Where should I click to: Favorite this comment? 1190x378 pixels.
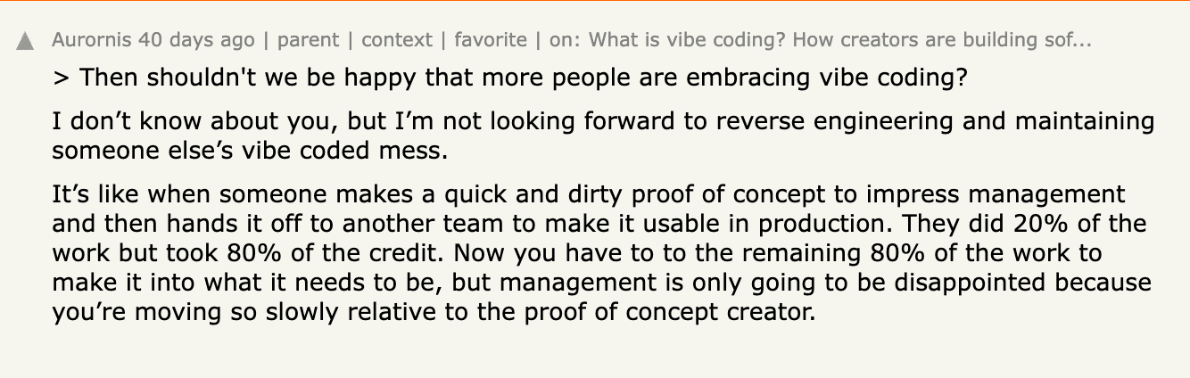pos(490,40)
